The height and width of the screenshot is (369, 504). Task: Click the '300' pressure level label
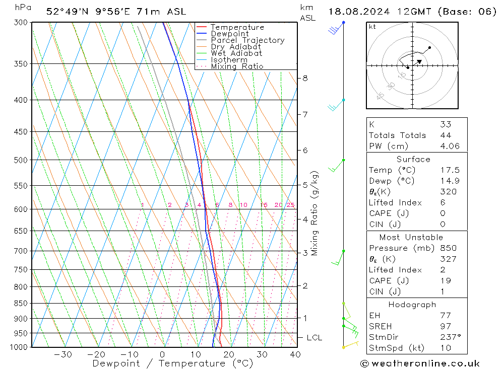[21, 23]
